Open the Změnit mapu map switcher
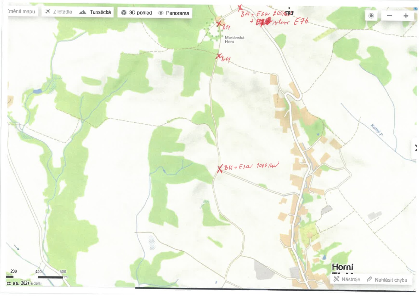The height and width of the screenshot is (297, 420). pyautogui.click(x=22, y=11)
